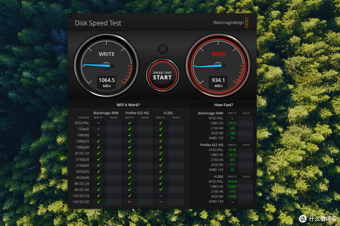Select the 12K DCI 60 format row label
Viewport: 340px width, 226px height.
point(81,202)
